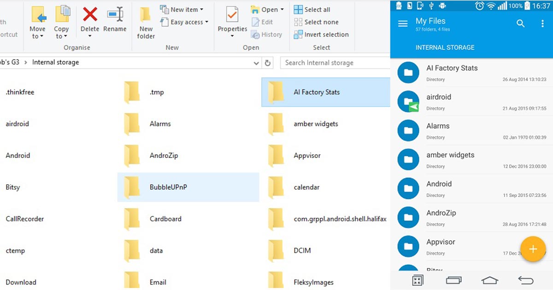The image size is (553, 290).
Task: Search within the My Files app
Action: (x=520, y=23)
